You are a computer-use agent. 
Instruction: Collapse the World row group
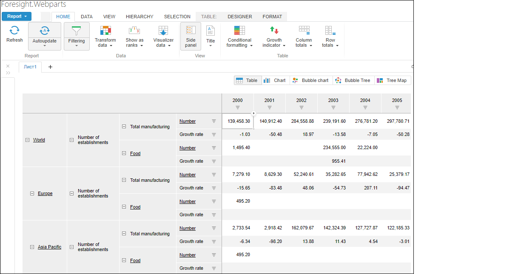point(27,140)
